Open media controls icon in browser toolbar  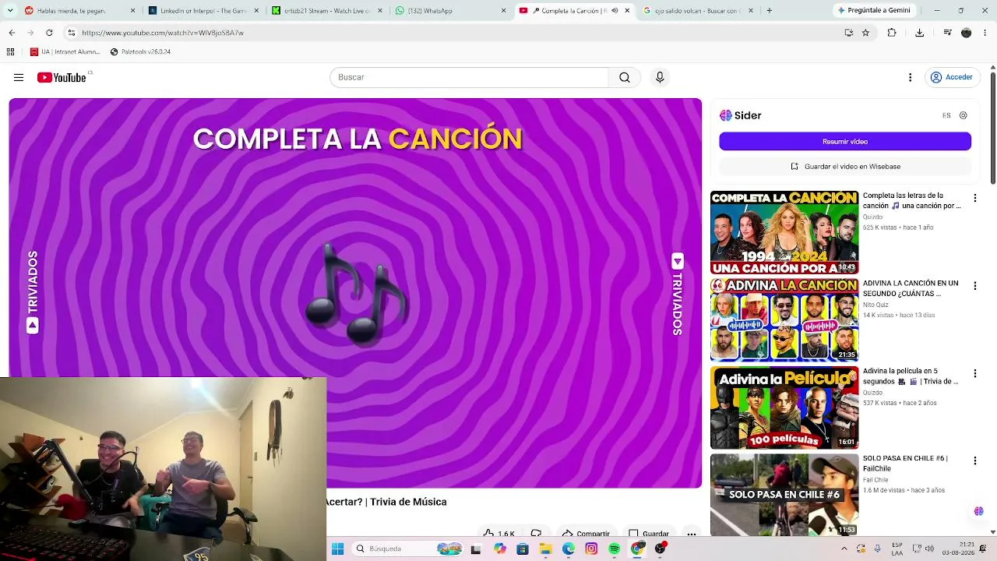947,33
